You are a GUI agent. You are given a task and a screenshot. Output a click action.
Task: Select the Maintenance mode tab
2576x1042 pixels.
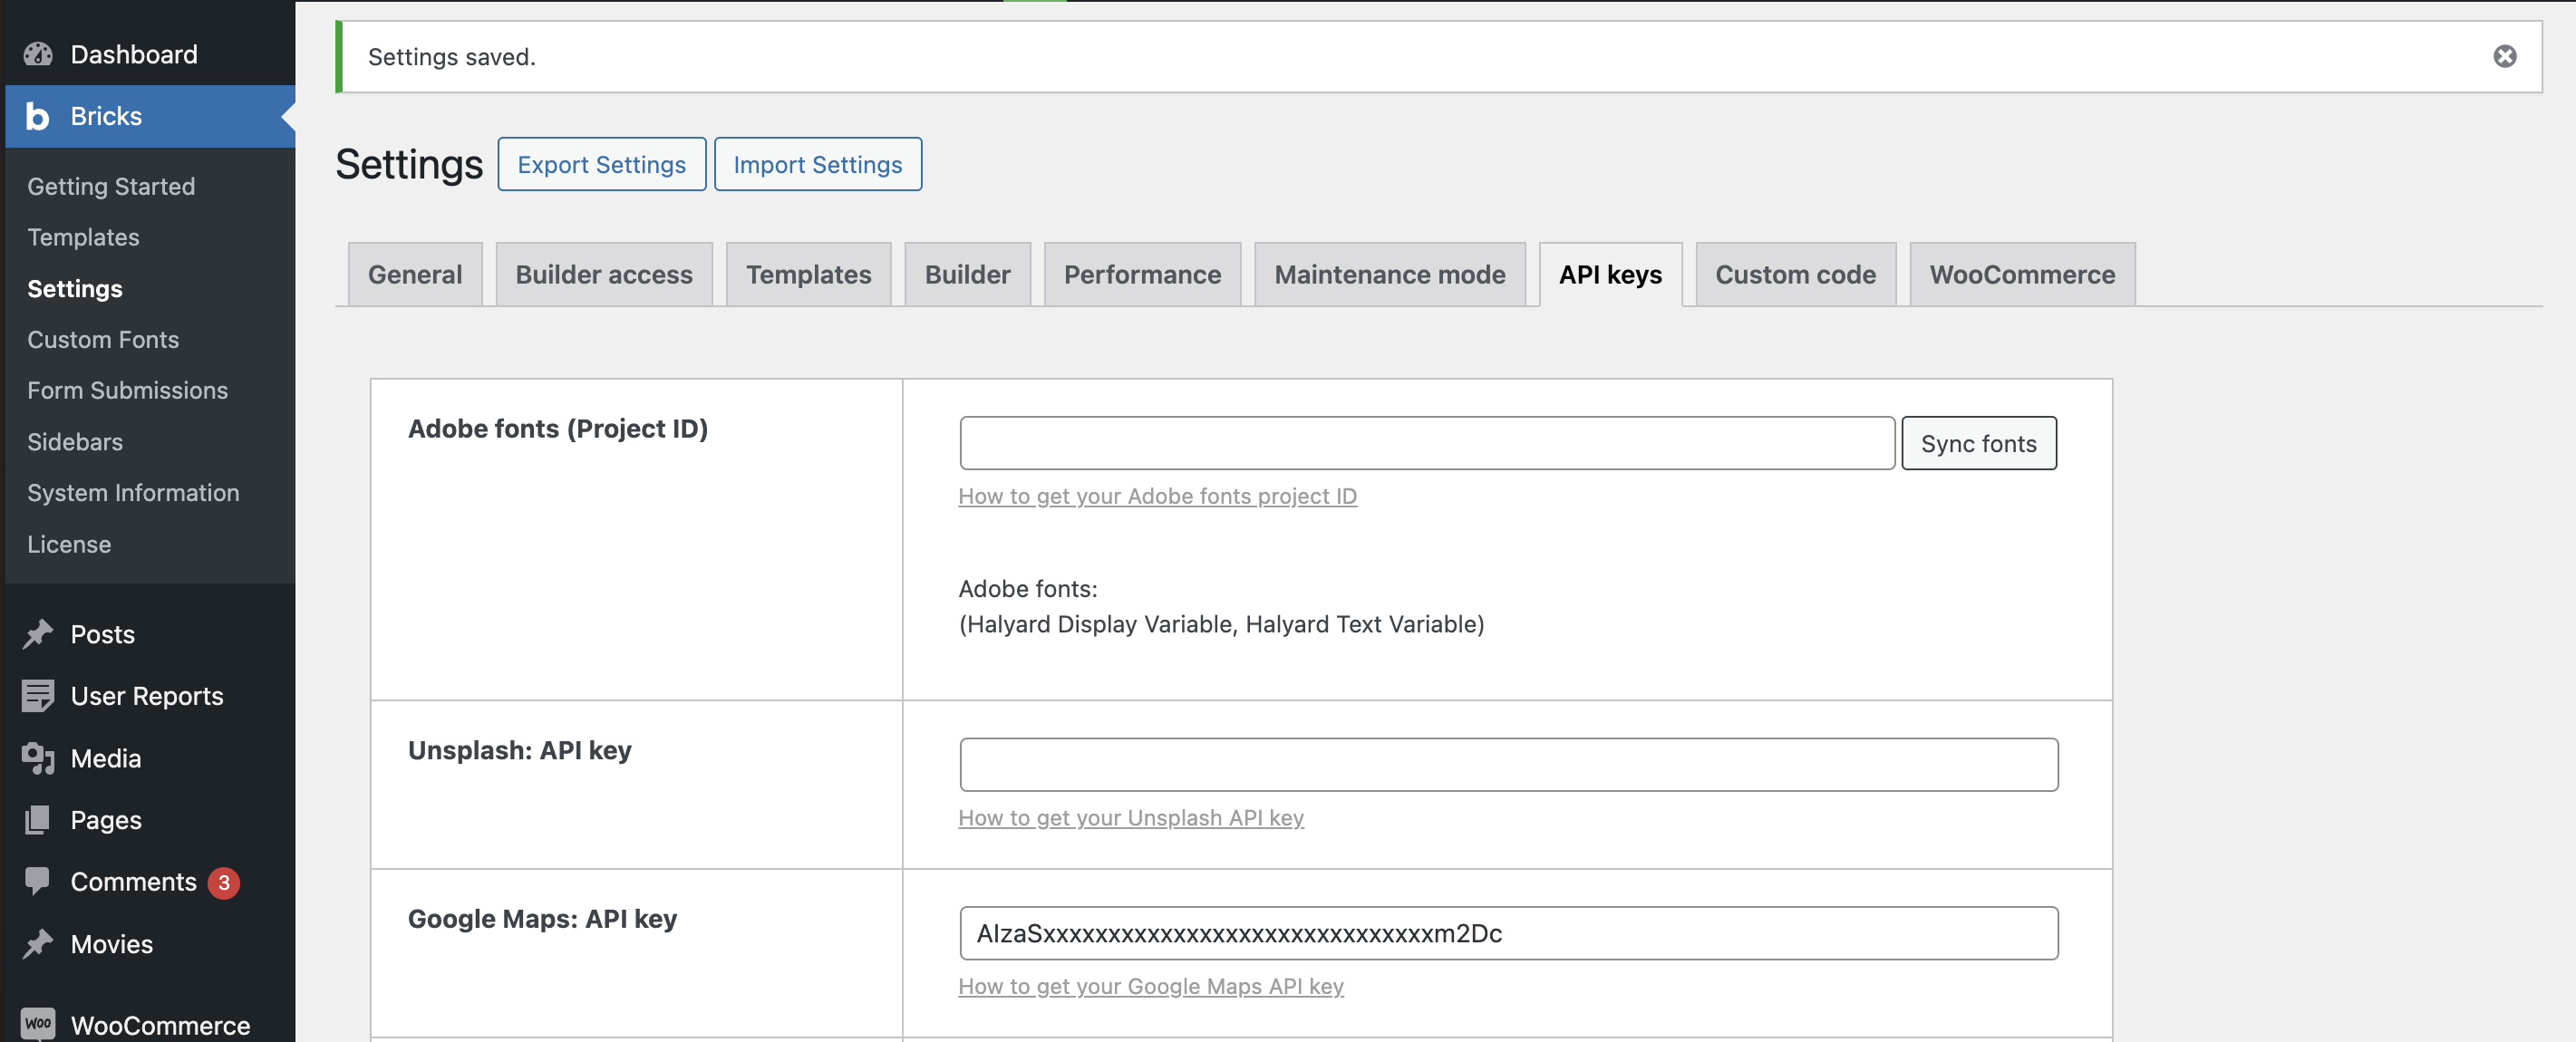click(x=1388, y=275)
